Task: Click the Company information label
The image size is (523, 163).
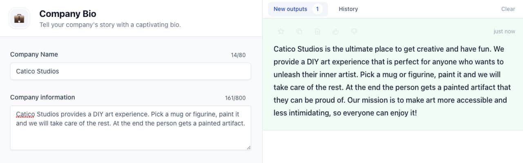Action: pyautogui.click(x=42, y=97)
